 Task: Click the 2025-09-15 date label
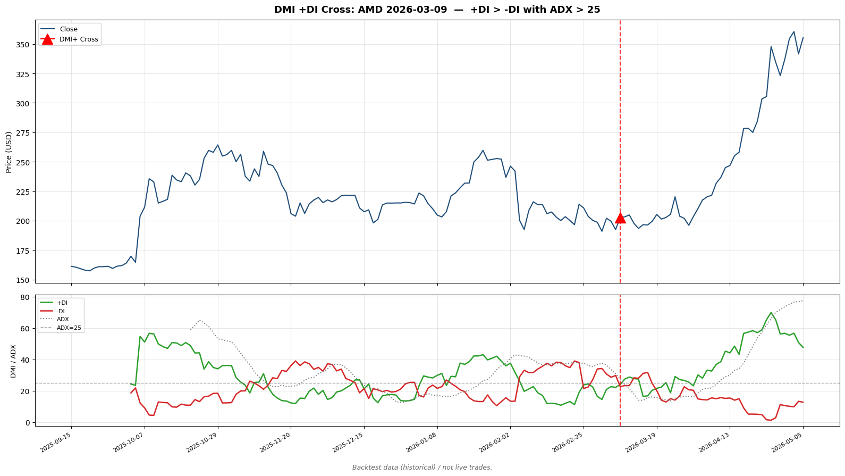coord(56,442)
